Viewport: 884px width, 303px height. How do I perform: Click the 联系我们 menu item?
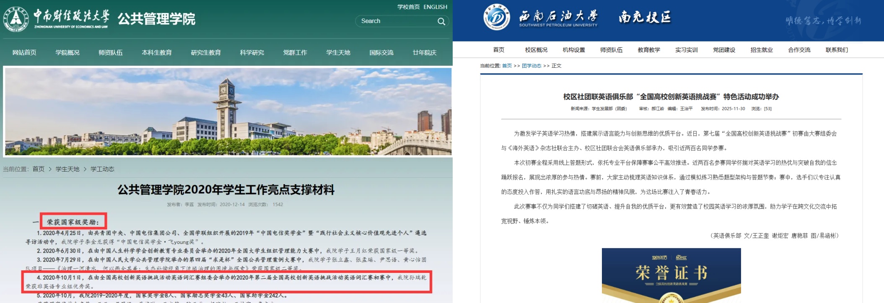pos(837,50)
